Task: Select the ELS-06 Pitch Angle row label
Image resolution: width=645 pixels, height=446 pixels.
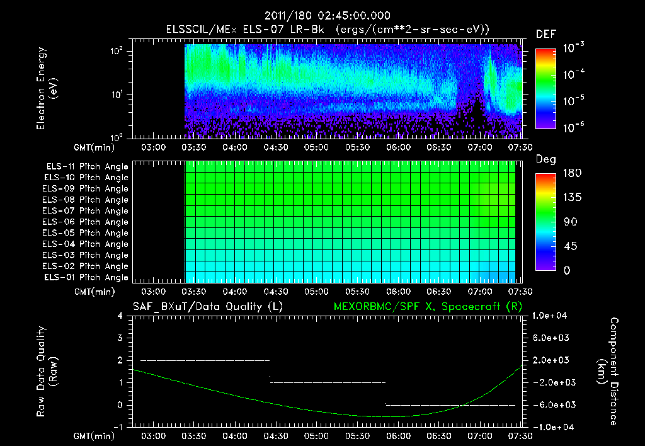Action: point(85,222)
